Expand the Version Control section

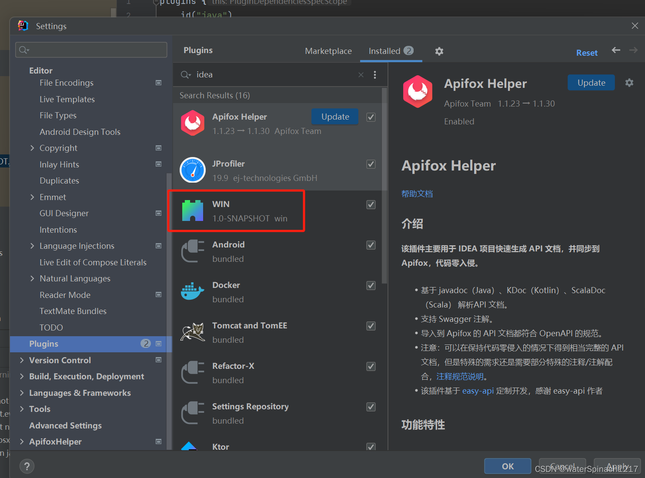(22, 360)
